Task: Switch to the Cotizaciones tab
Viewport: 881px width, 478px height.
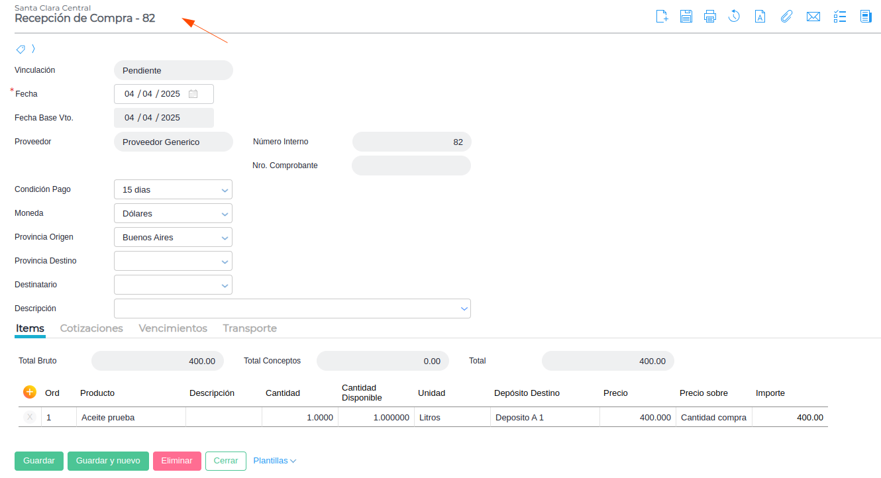Action: pyautogui.click(x=91, y=328)
